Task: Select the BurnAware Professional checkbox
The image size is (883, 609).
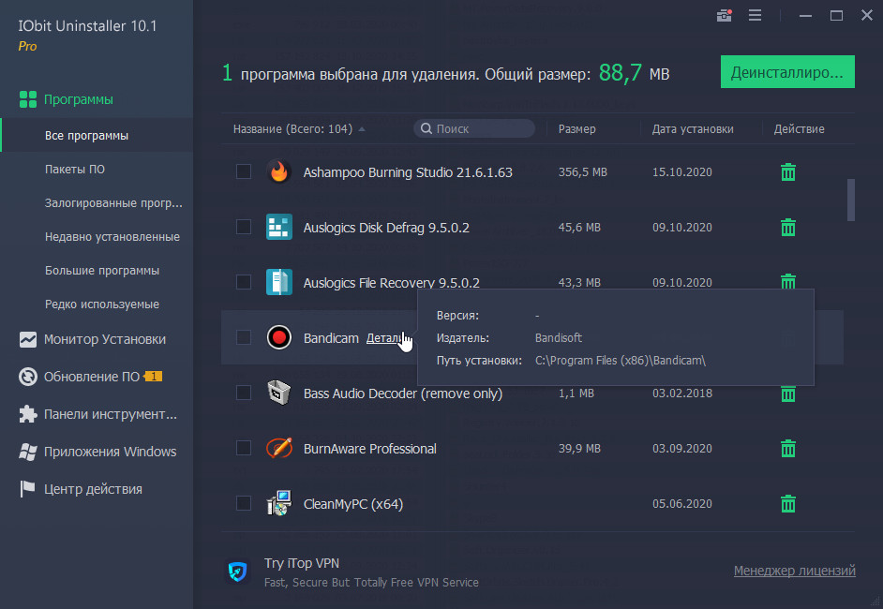Action: pos(244,448)
